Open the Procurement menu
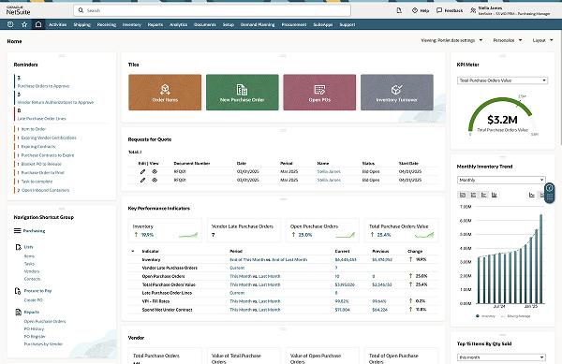Screen dimensions: 562x364 (294, 24)
